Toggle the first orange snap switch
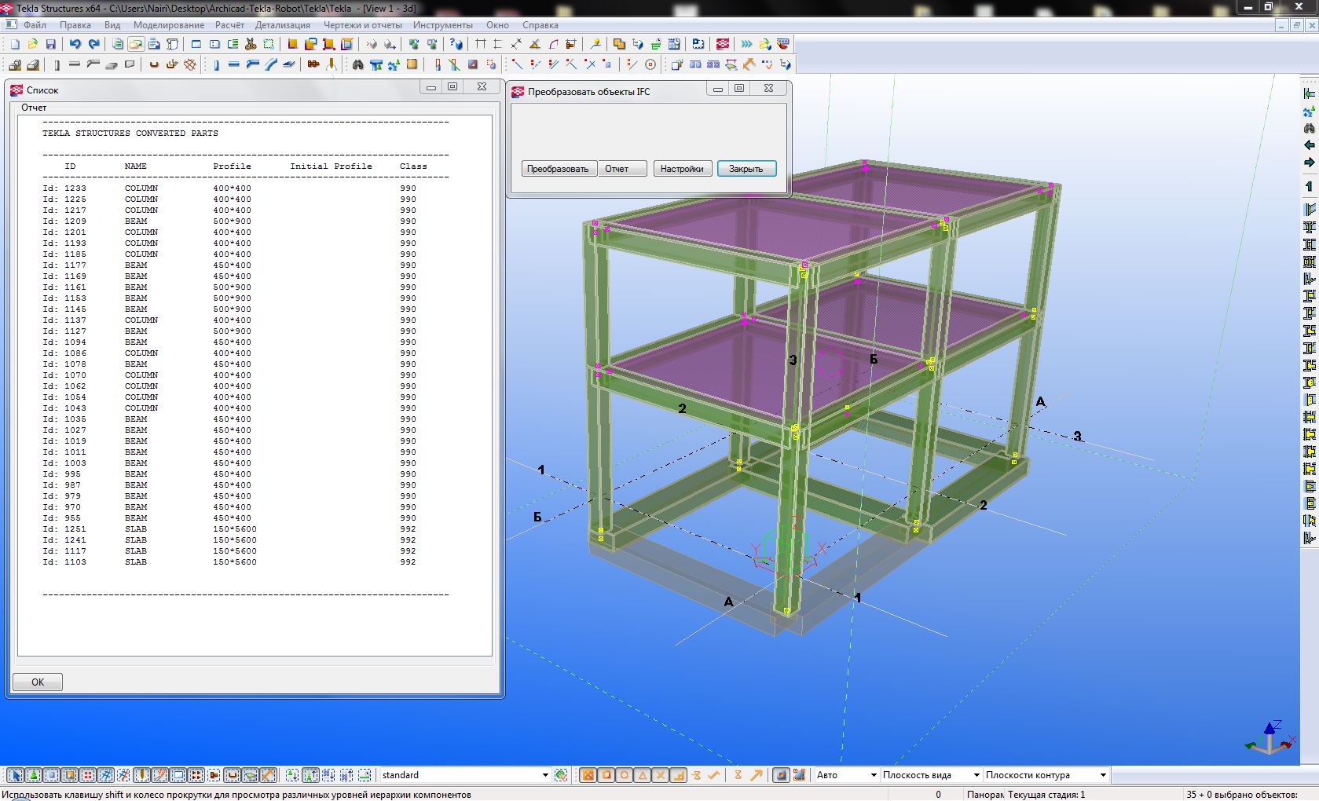This screenshot has height=801, width=1319. pos(587,776)
